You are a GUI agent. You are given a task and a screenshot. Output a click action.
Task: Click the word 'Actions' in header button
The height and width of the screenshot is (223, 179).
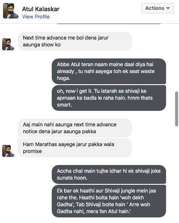(x=155, y=8)
